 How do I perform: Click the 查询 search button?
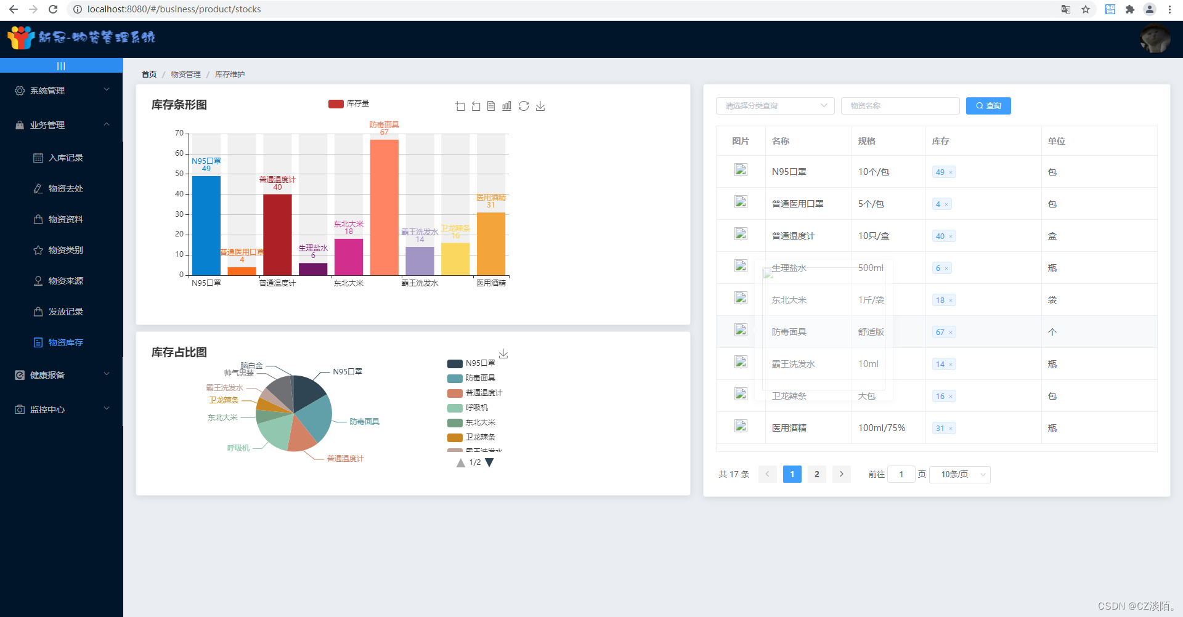coord(988,106)
